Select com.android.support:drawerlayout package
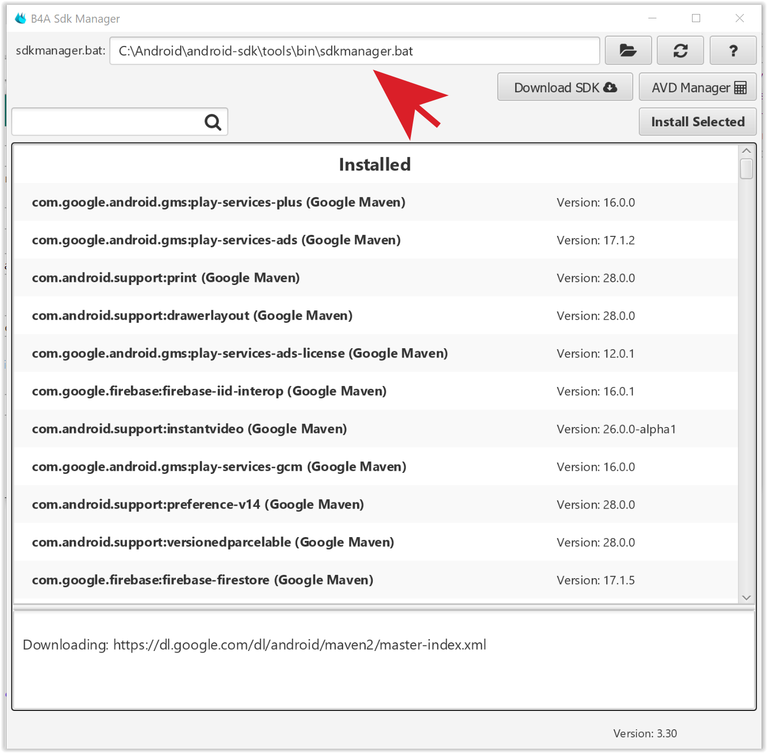The height and width of the screenshot is (753, 767). (376, 315)
